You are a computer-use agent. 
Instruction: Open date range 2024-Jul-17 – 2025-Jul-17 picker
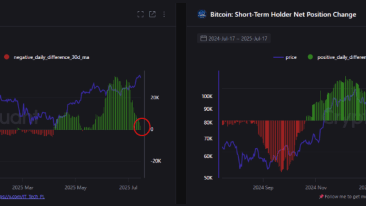pos(234,38)
